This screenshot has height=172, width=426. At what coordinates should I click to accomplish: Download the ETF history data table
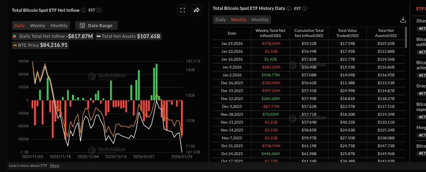point(403,20)
